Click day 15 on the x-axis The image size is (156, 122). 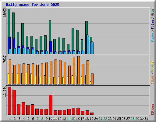pos(73,119)
